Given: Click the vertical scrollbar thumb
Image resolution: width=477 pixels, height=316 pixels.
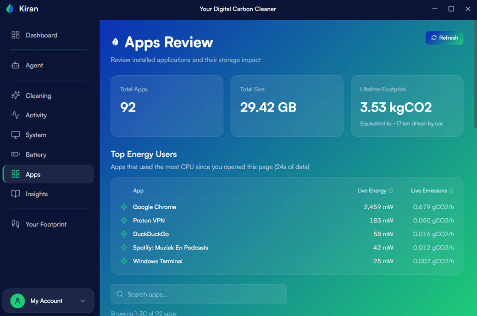Looking at the screenshot, I should [476, 73].
